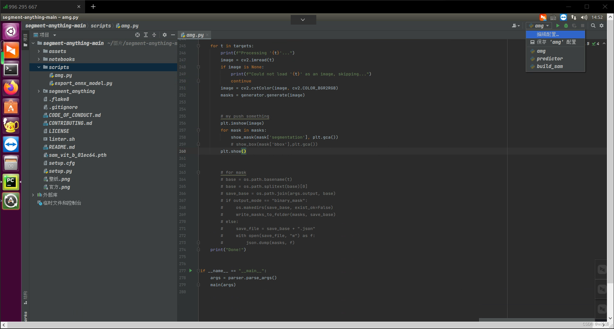
Task: Collapse the amg run configuration dropdown
Action: click(539, 26)
